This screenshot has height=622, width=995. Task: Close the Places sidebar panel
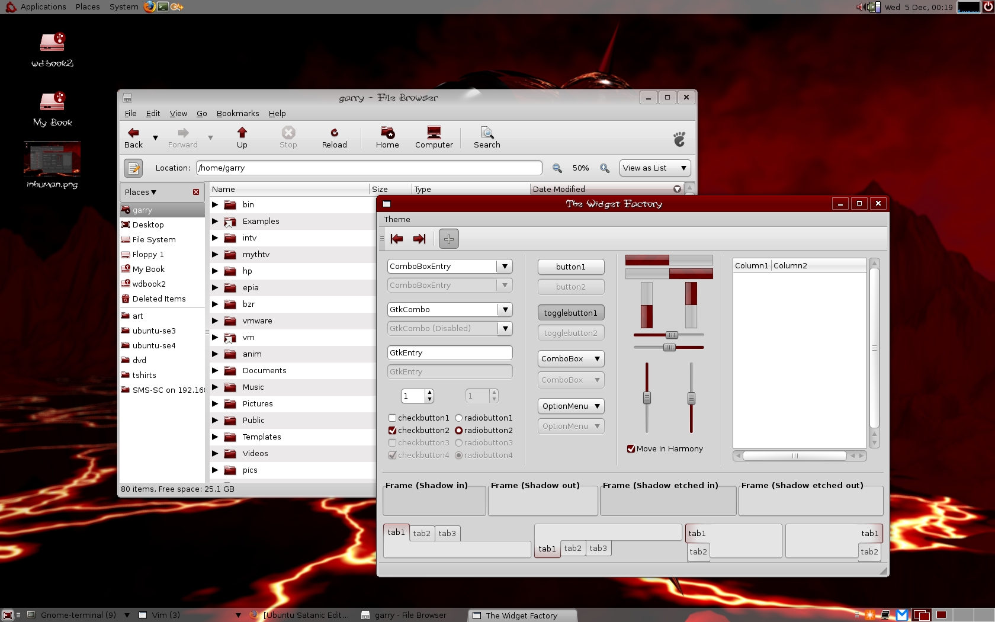(x=196, y=192)
